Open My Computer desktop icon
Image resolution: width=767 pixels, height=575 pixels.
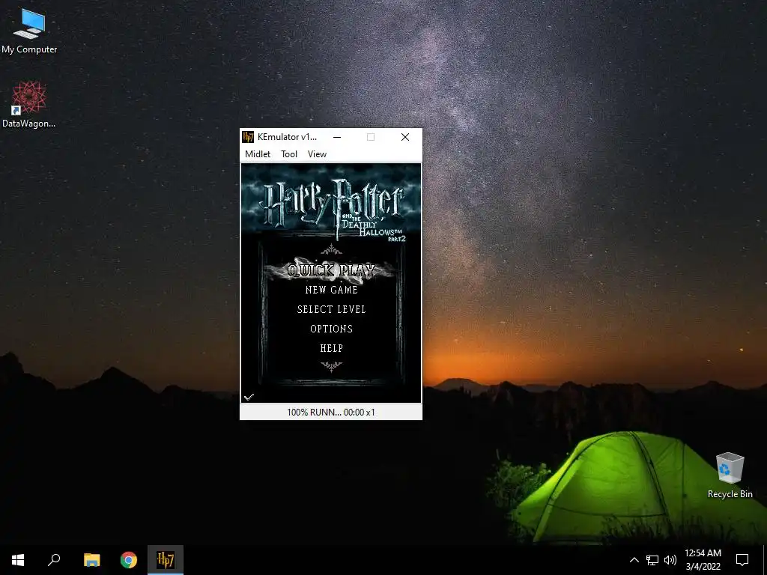pyautogui.click(x=29, y=31)
